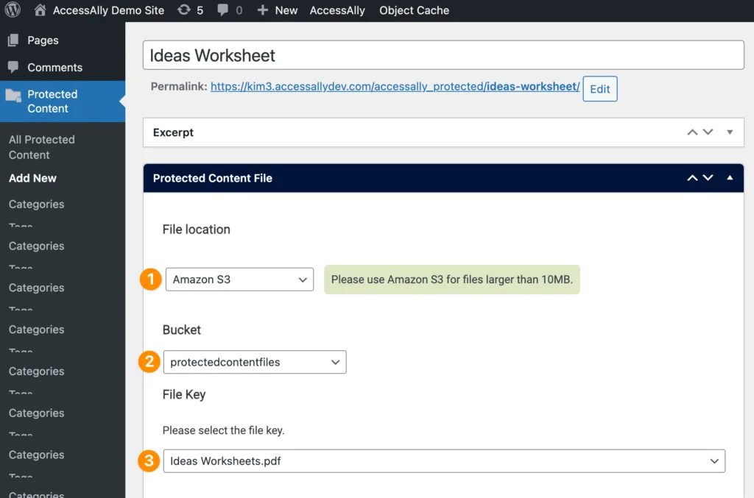Move Protected Content File panel up
Screen dimensions: 754x498
692,178
